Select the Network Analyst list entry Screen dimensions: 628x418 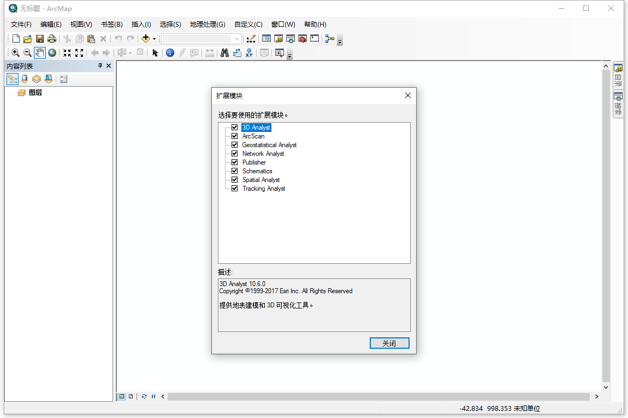coord(263,154)
